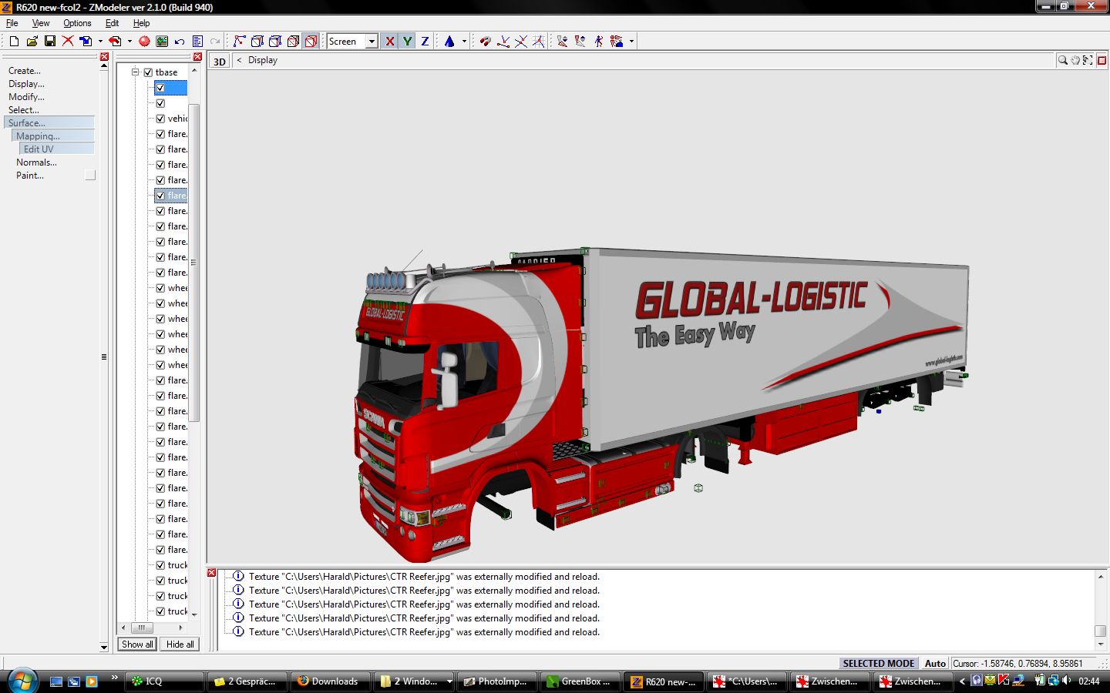This screenshot has width=1110, height=693.
Task: Select the viewport pan hand tool
Action: pos(1075,60)
